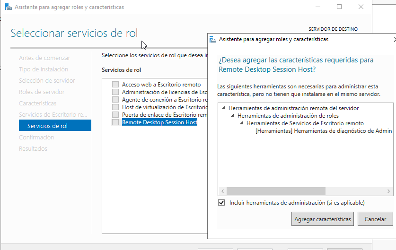The width and height of the screenshot is (396, 250).
Task: Close the main wizard window
Action: coord(361,7)
